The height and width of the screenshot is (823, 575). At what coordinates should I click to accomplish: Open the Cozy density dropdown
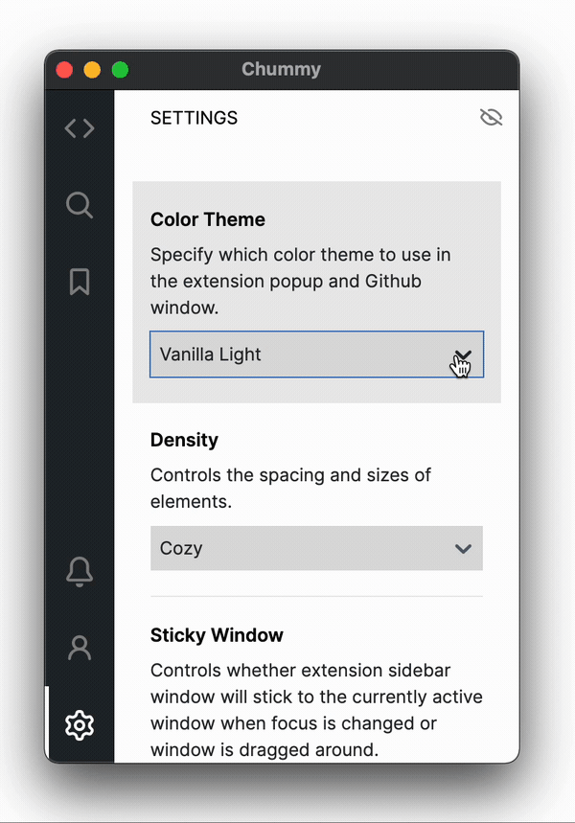316,548
